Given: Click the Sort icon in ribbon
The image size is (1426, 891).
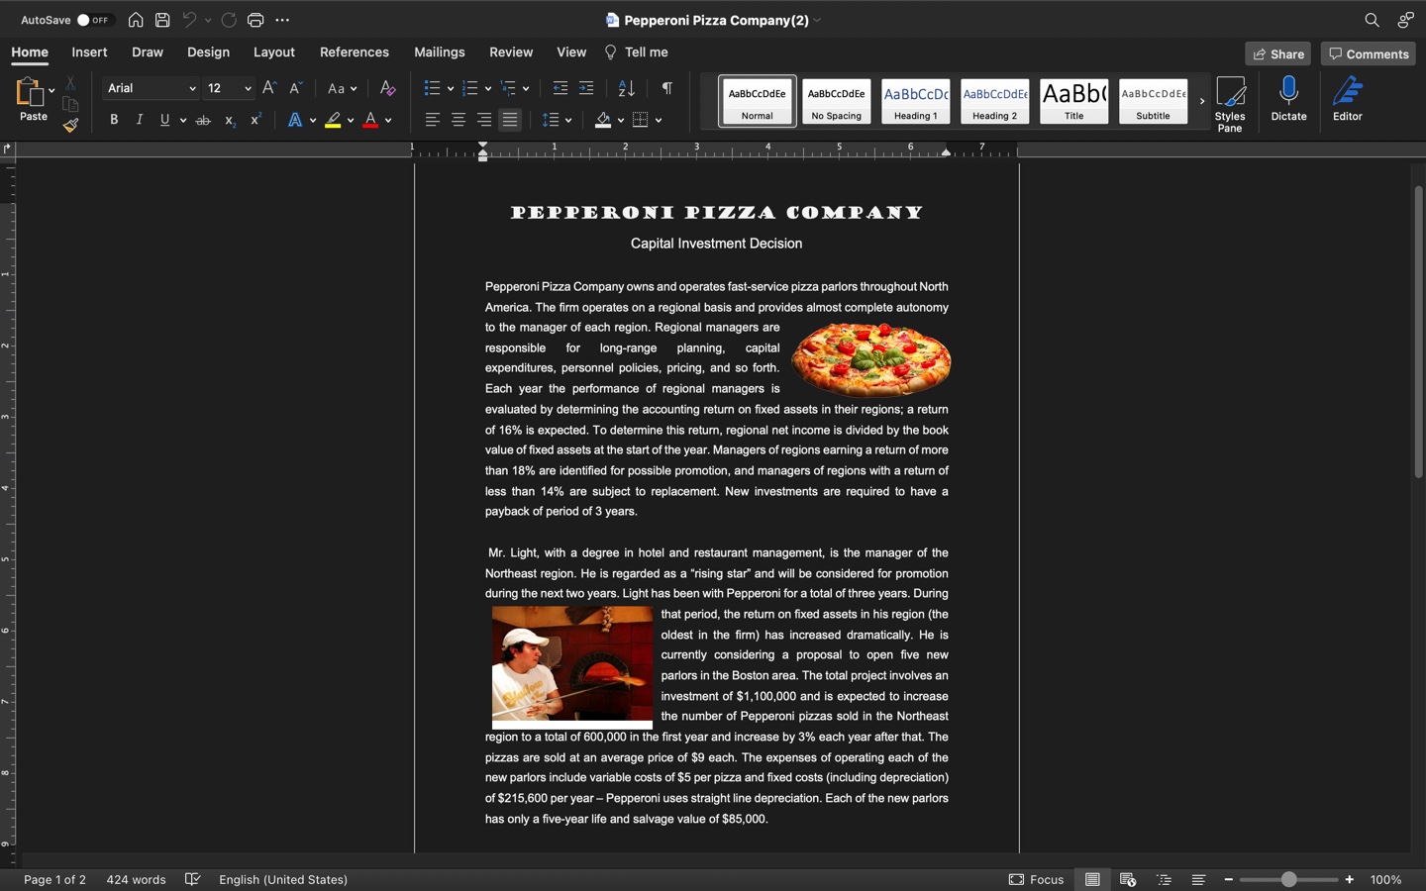Looking at the screenshot, I should 626,89.
